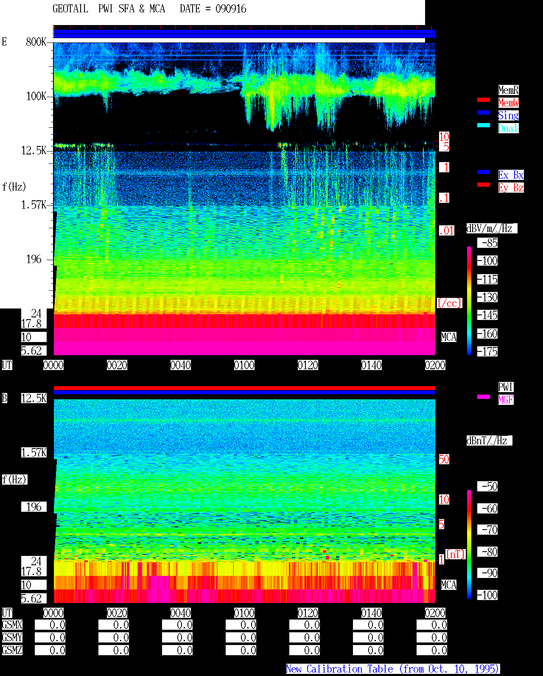This screenshot has height=676, width=543.
Task: Click the PWI legend label
Action: point(506,387)
